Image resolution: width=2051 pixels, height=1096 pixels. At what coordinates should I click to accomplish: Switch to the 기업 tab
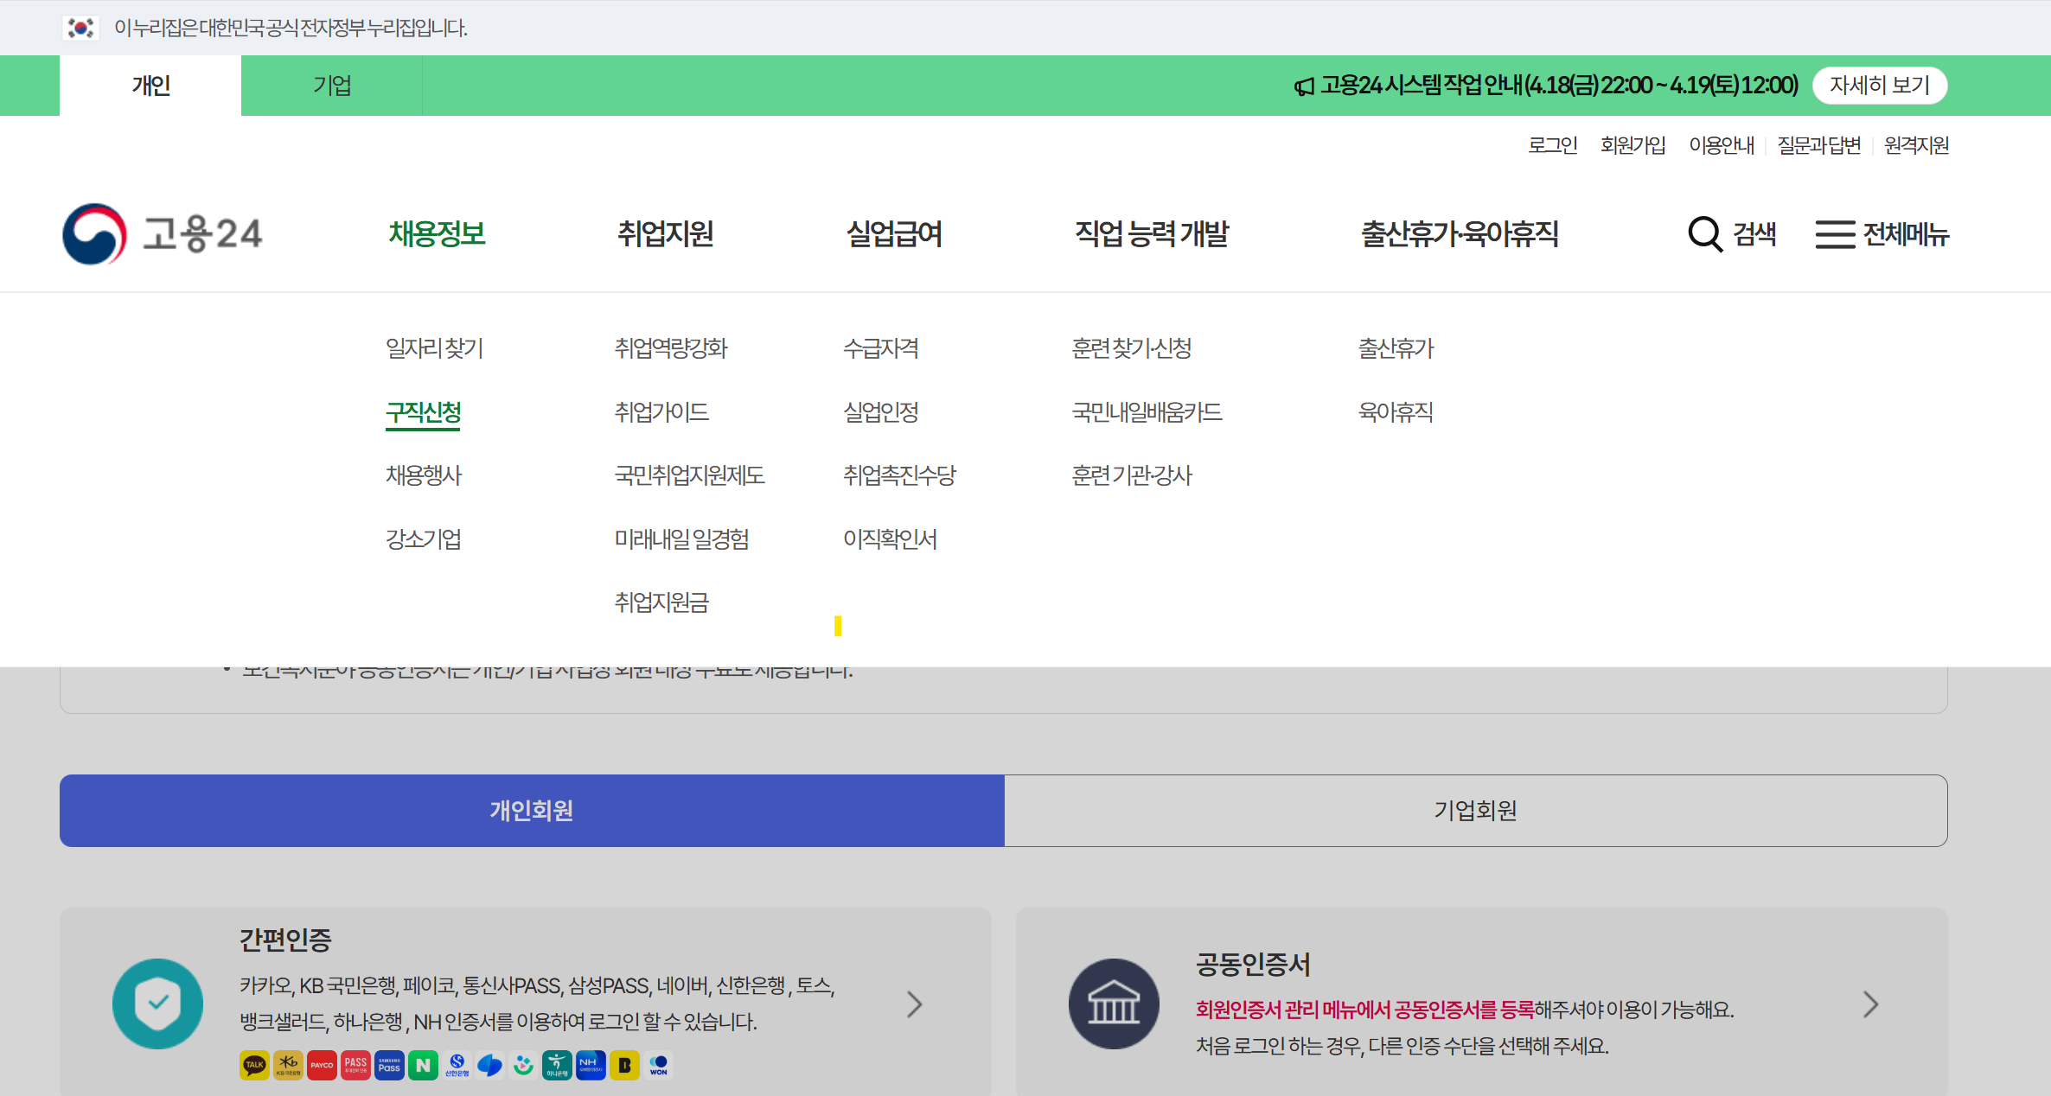[x=331, y=86]
